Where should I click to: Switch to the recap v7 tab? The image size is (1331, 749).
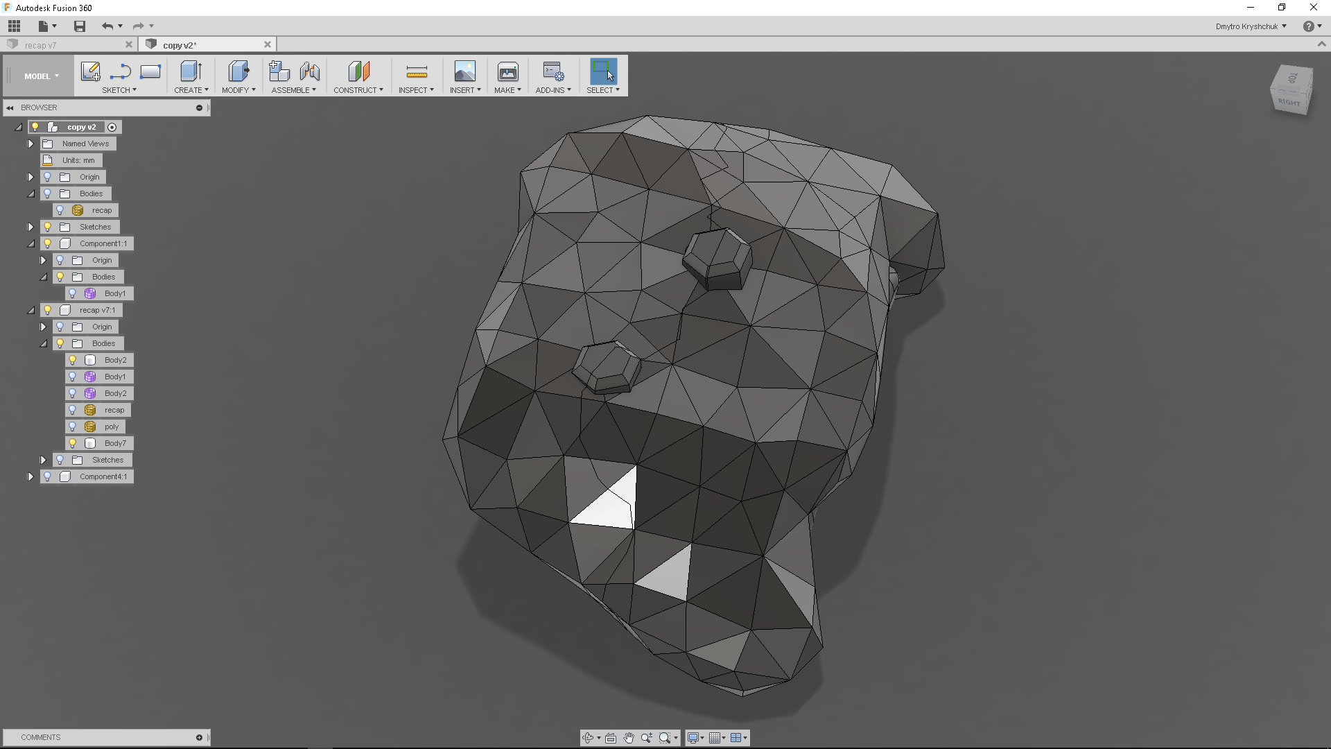69,45
